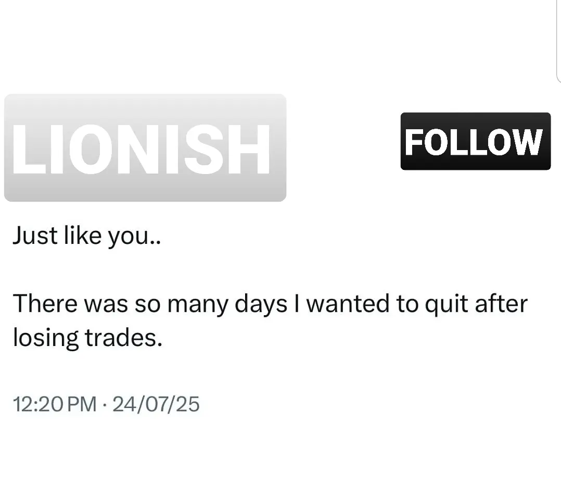Viewport: 561px width, 494px height.
Task: Click the 24/07/25 post date
Action: [156, 404]
